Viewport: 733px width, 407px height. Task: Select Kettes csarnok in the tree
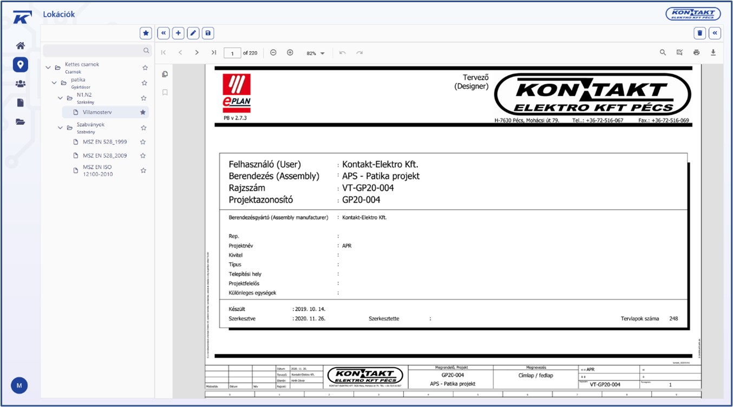click(82, 64)
